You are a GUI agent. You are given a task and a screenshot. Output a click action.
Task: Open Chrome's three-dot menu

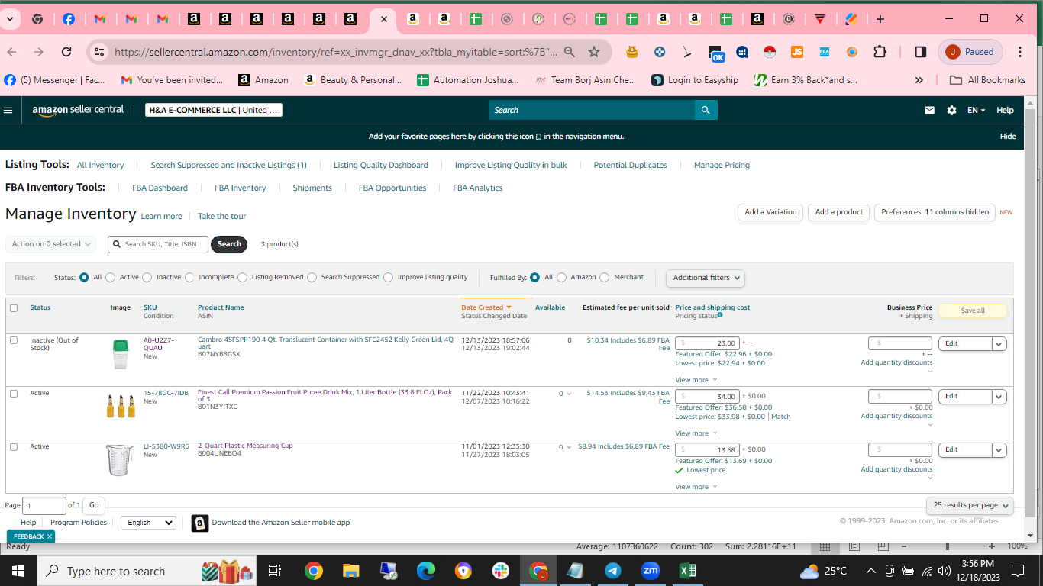tap(1020, 52)
